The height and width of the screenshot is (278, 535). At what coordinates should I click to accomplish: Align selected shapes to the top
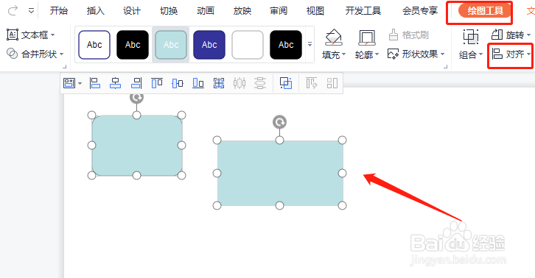tap(157, 83)
